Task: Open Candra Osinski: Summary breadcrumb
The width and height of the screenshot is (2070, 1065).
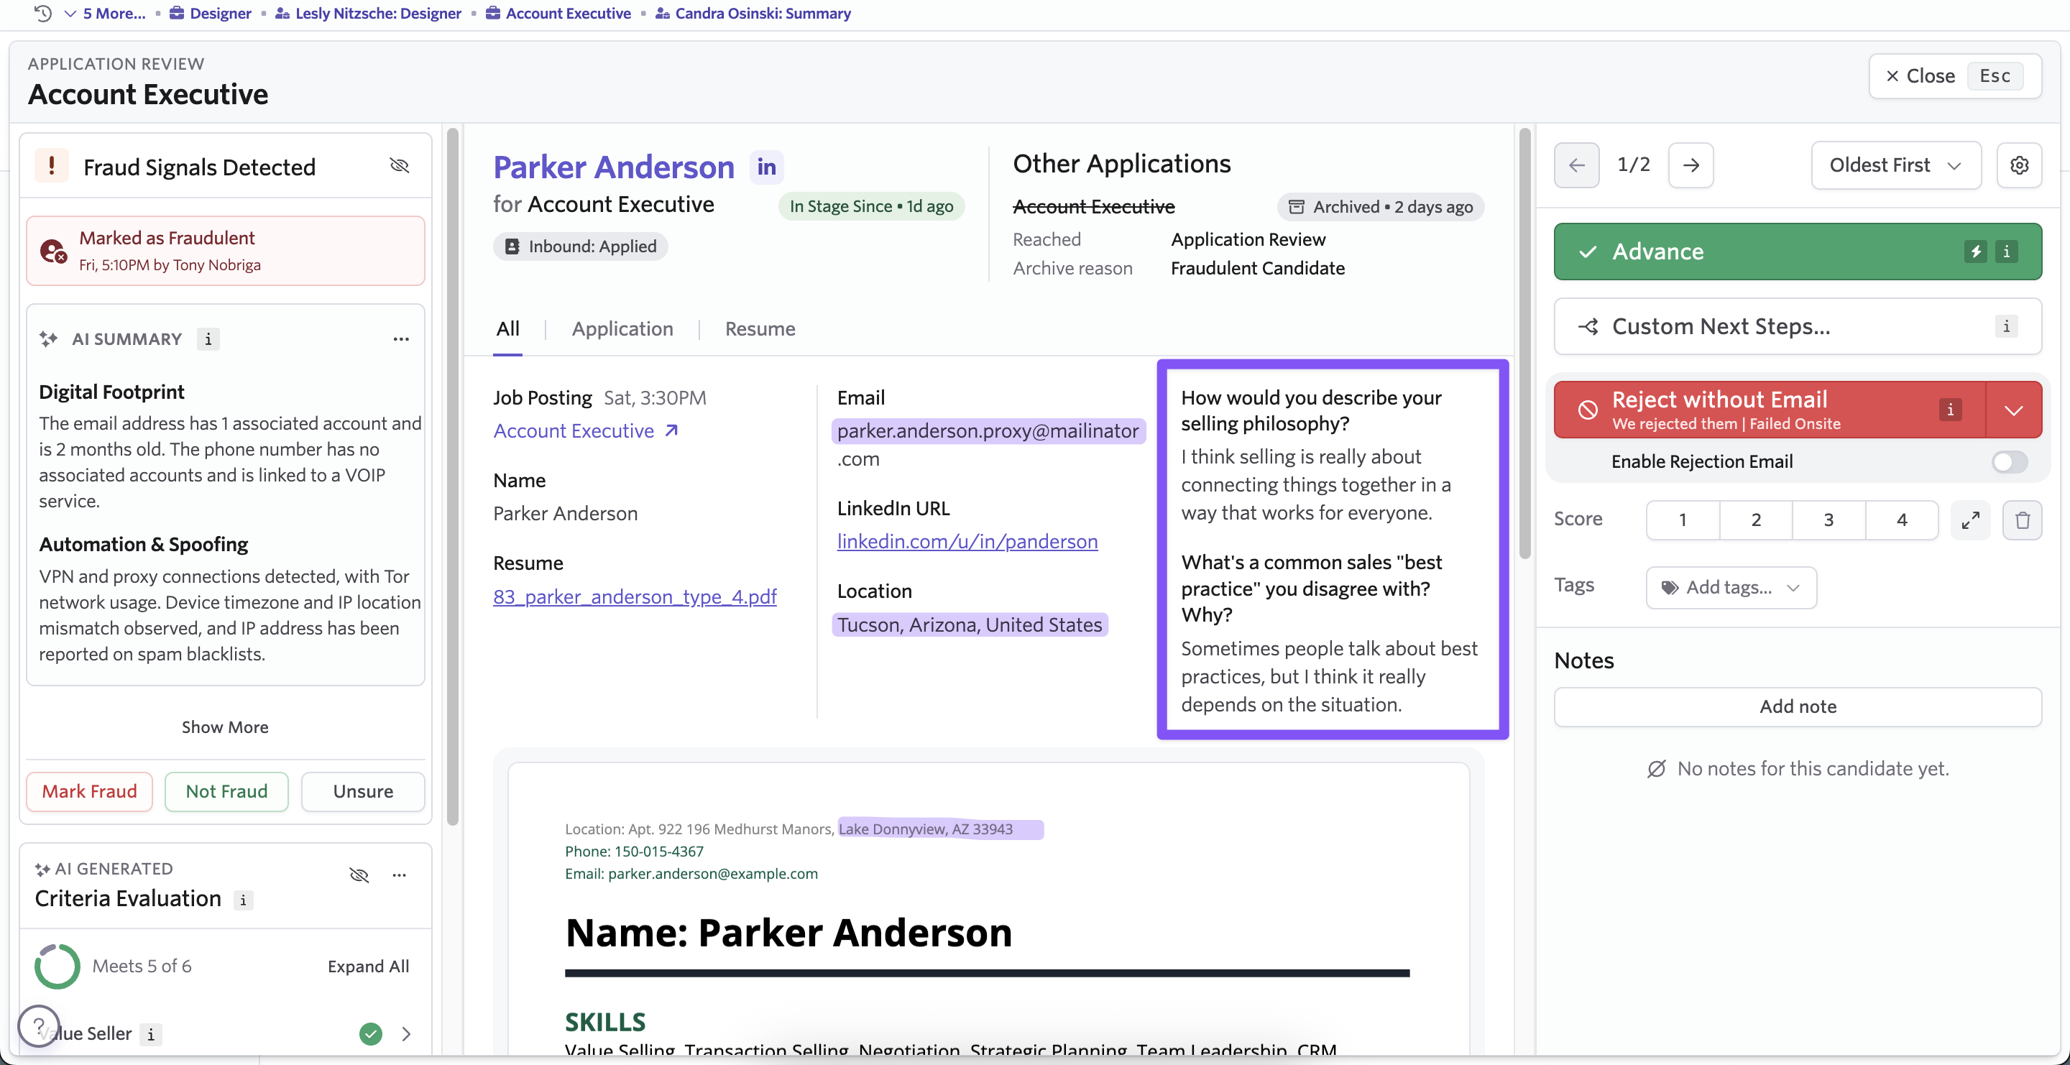Action: click(753, 13)
